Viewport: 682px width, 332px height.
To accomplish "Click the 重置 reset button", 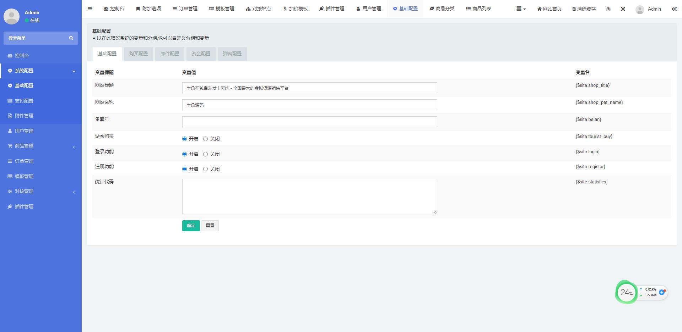I will (210, 226).
